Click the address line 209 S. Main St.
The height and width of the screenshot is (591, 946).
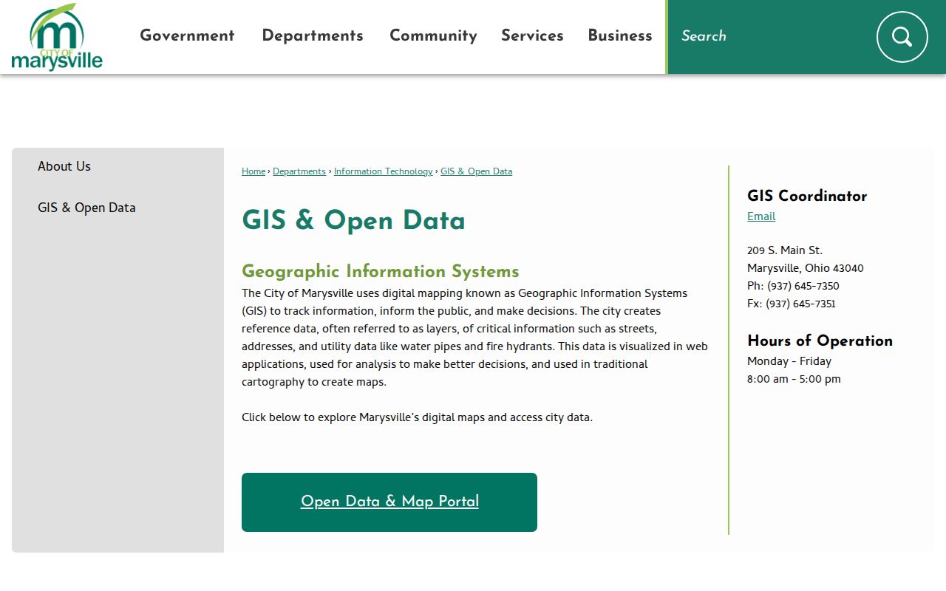pos(785,250)
